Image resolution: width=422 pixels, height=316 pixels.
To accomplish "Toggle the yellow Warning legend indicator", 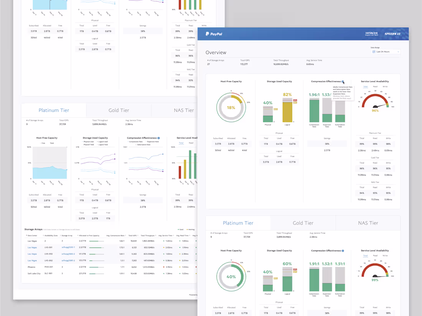I will 187,229.
